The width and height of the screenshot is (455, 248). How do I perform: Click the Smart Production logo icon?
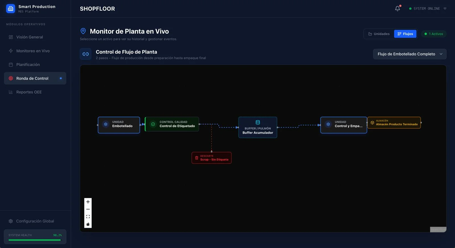tap(11, 9)
